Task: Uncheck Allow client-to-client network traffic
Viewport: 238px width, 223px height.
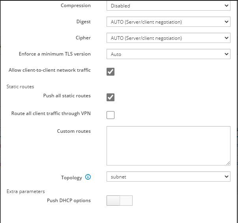Action: [111, 72]
